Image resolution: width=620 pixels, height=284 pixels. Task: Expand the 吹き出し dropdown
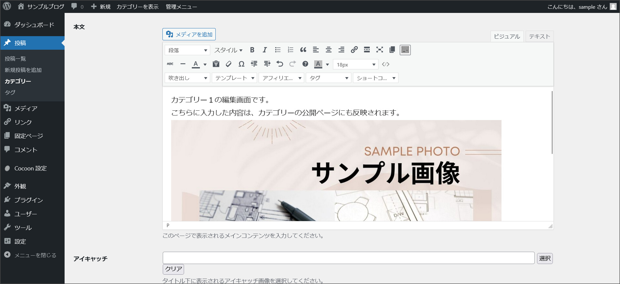[x=187, y=78]
